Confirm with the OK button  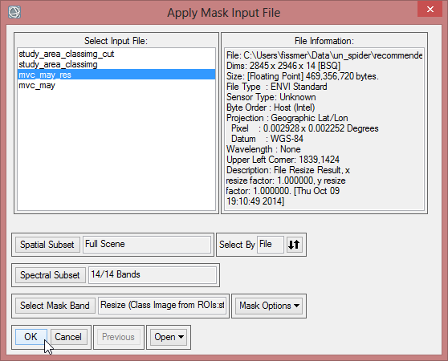[x=31, y=337]
